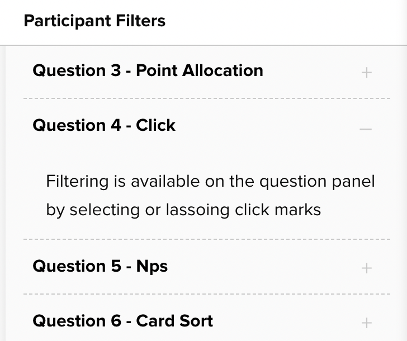Click the dashed divider above Question 6

[x=207, y=294]
